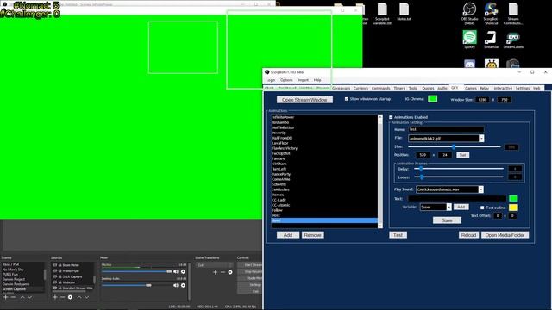552x310 pixels.
Task: Click Open Media Folder button
Action: (505, 235)
